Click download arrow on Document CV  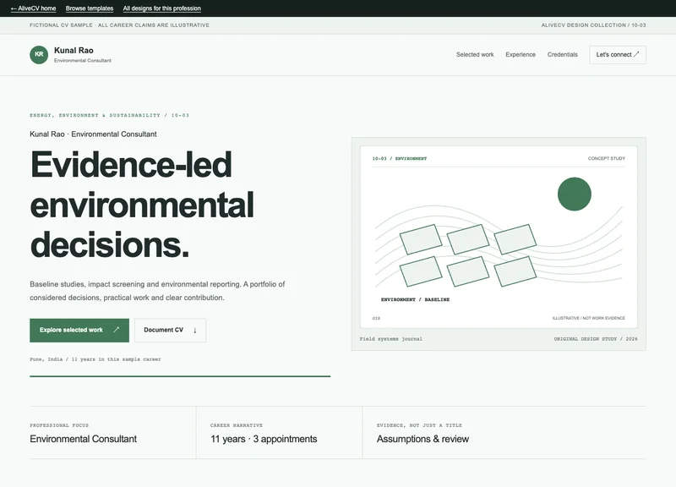click(195, 331)
